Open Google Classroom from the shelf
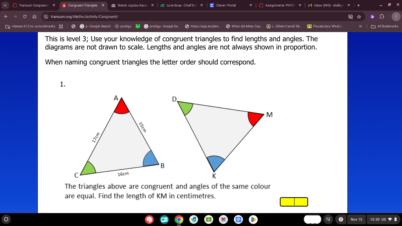This screenshot has width=402, height=226. pos(209,220)
